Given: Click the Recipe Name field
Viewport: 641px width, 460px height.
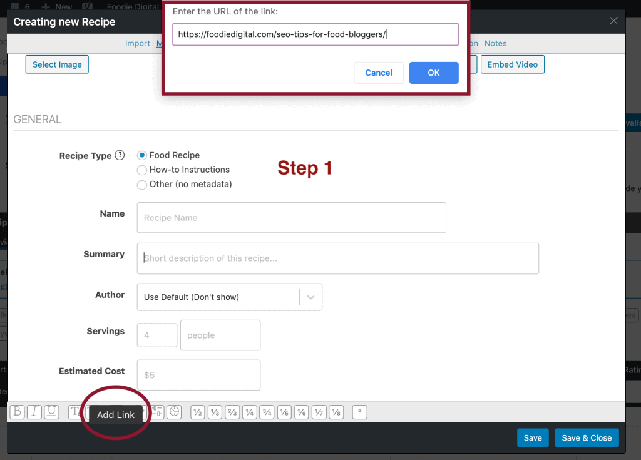Looking at the screenshot, I should (292, 218).
